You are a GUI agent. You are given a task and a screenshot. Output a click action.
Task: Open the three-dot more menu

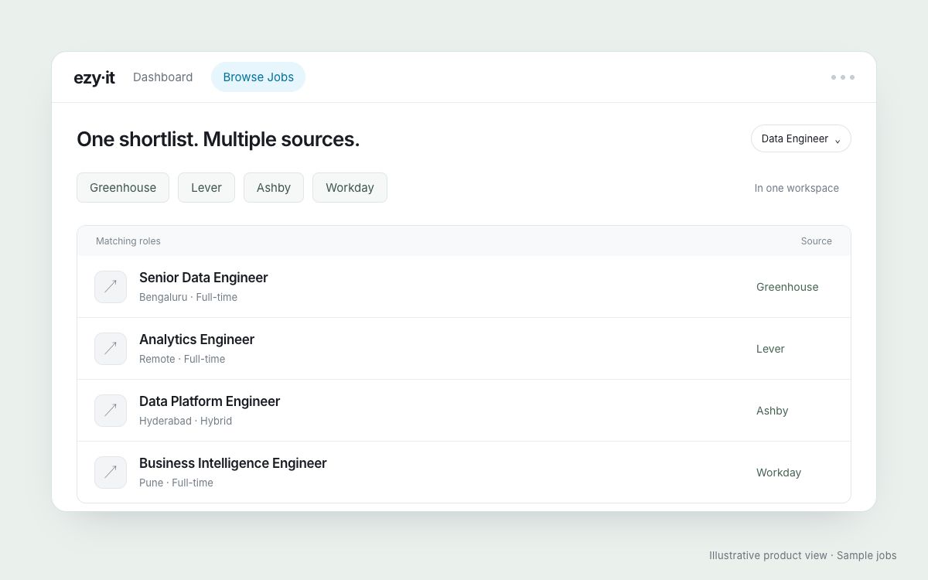click(843, 77)
